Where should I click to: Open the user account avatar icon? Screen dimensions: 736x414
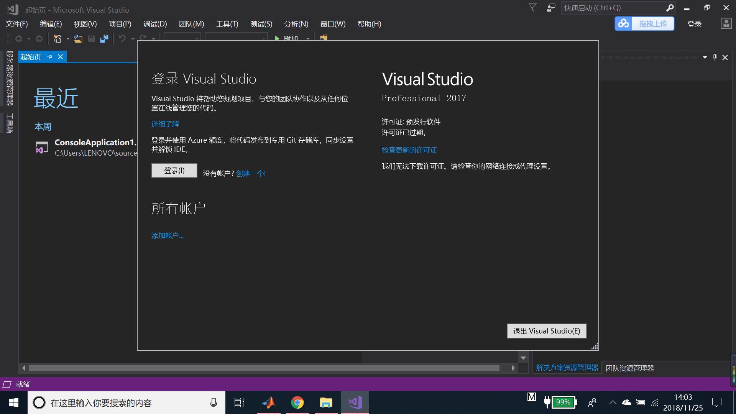tap(726, 24)
